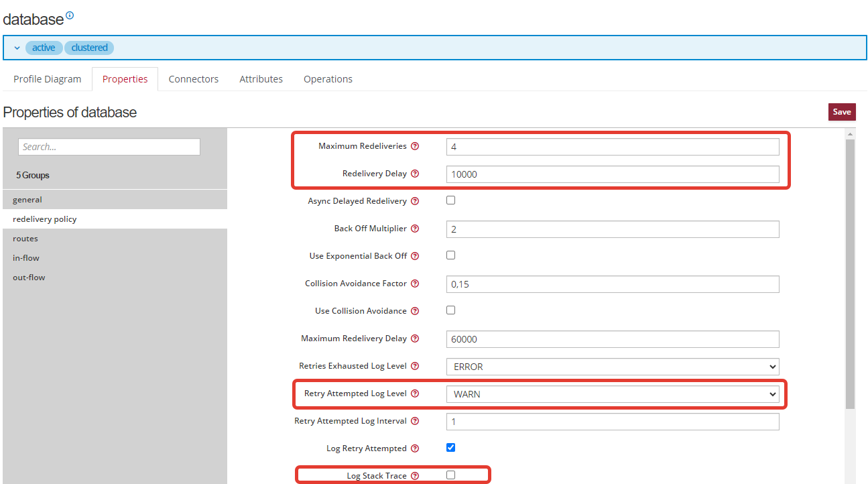Toggle Use Exponential Back Off checkbox
868x484 pixels.
450,255
